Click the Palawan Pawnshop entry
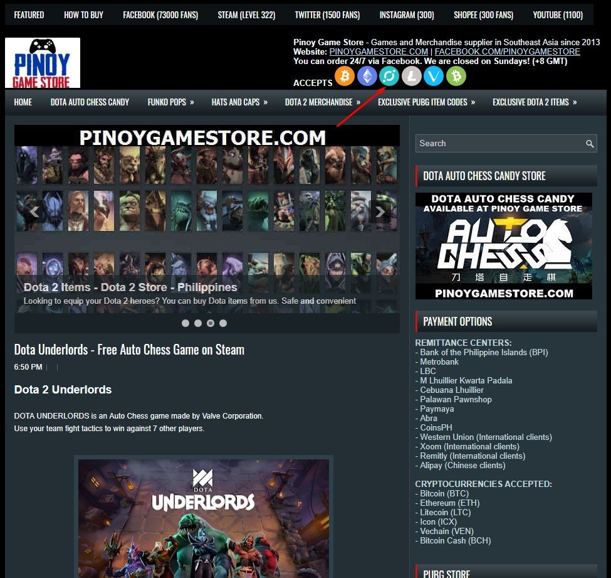 coord(454,399)
